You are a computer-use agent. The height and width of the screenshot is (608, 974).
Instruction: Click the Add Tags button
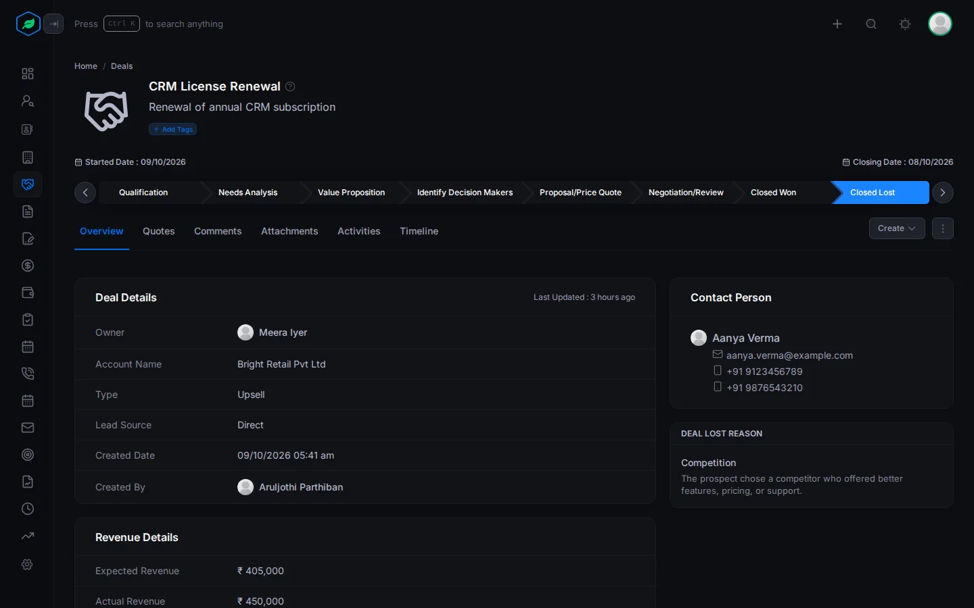pos(173,129)
